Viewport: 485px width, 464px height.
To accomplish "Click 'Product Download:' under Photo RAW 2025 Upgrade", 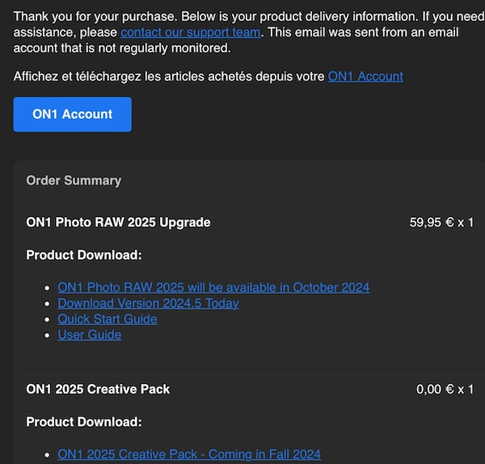I will pos(84,255).
